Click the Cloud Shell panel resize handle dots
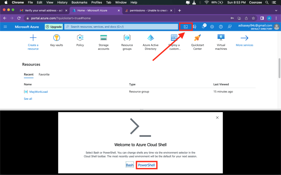Image resolution: width=281 pixels, height=175 pixels. (x=142, y=109)
